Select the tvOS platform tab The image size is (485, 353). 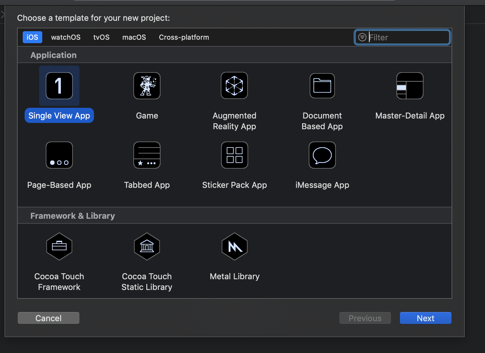(x=101, y=37)
